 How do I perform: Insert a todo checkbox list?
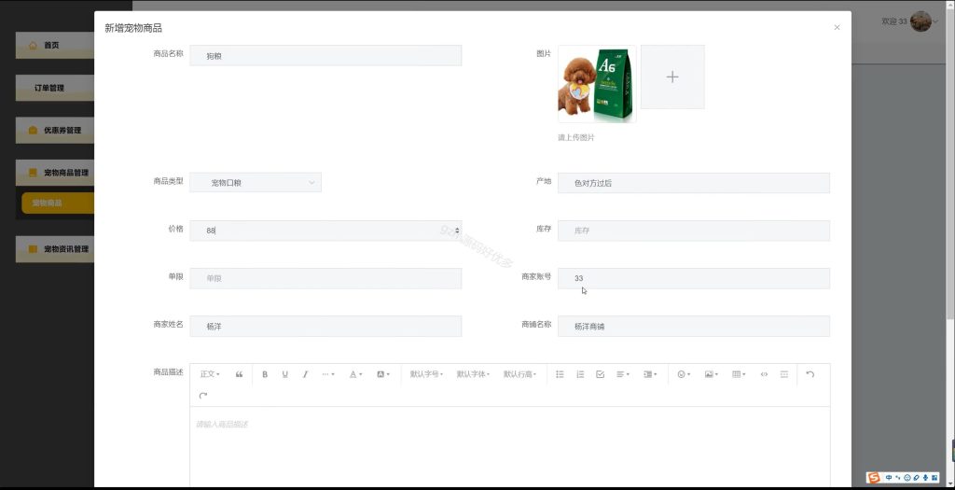tap(600, 374)
